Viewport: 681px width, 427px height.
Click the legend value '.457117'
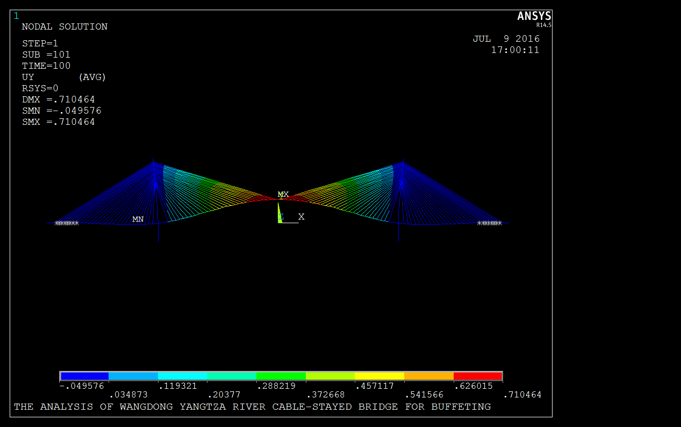[x=375, y=386]
